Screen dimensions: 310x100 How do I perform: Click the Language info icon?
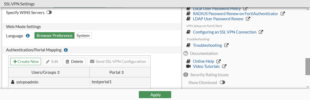point(28,36)
